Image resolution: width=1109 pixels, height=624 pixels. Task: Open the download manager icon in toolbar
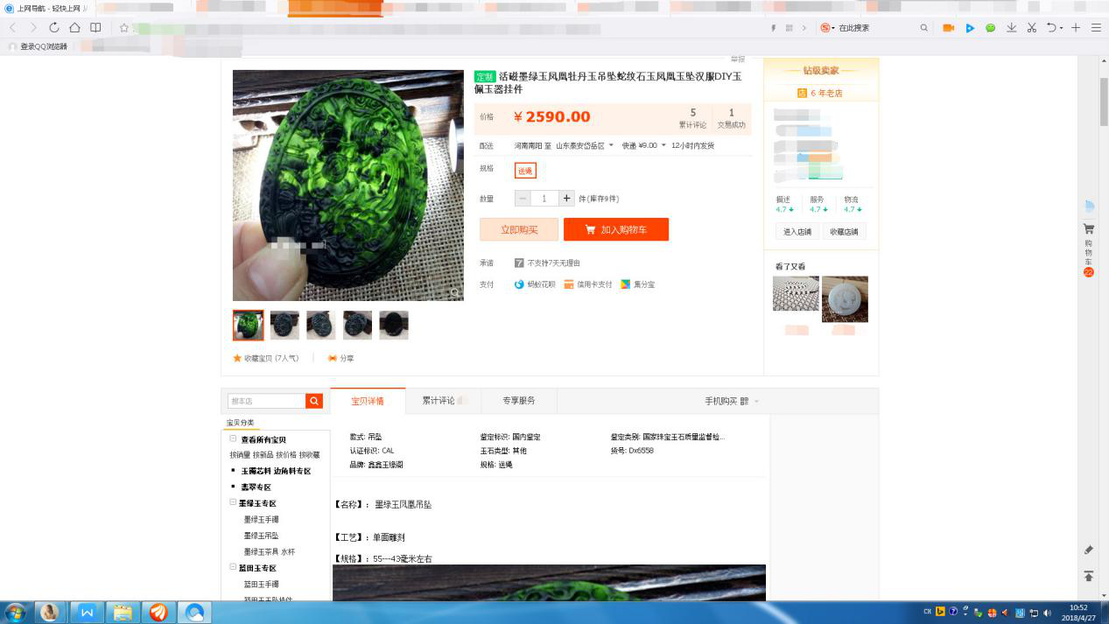pyautogui.click(x=1011, y=28)
